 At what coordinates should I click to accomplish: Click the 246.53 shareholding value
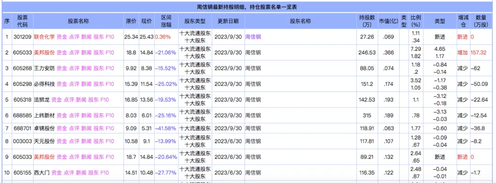click(x=367, y=53)
